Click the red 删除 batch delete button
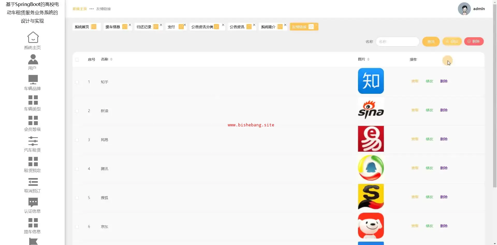497x245 pixels. click(474, 41)
